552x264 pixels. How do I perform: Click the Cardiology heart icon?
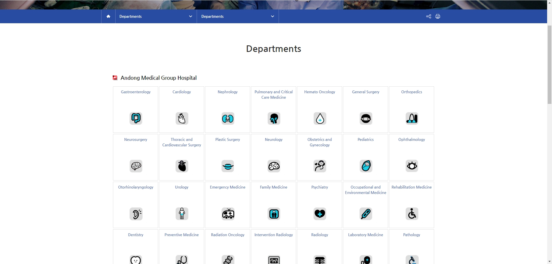(182, 118)
